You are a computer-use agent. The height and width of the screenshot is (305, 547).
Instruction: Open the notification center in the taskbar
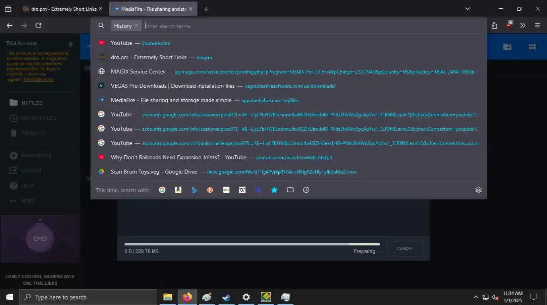pos(534,297)
